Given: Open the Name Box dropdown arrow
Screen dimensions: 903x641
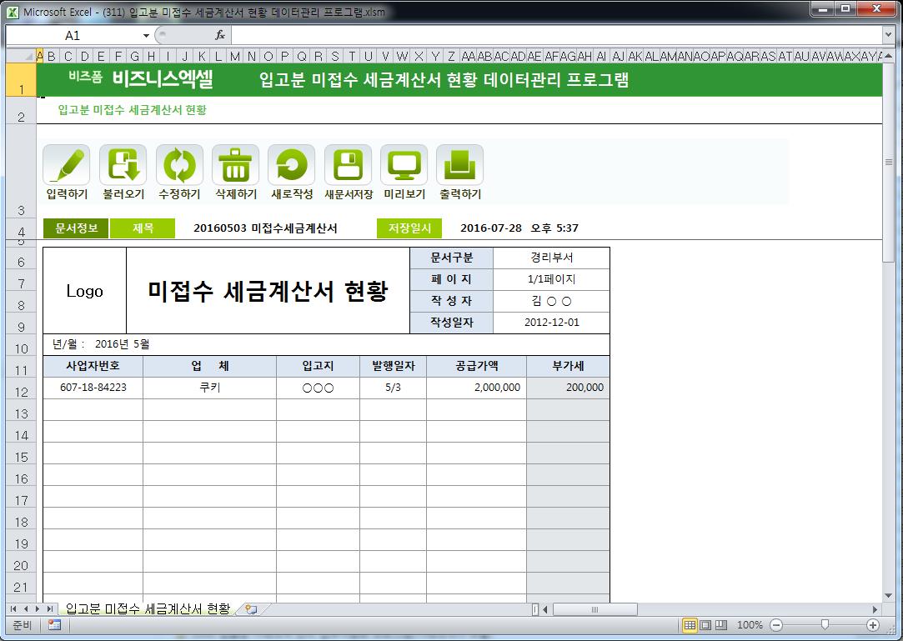Looking at the screenshot, I should coord(146,35).
